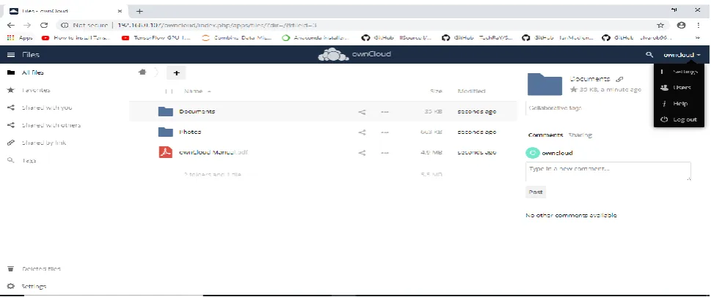Toggle the ownCloud user menu dropdown
The height and width of the screenshot is (297, 711).
pos(682,55)
